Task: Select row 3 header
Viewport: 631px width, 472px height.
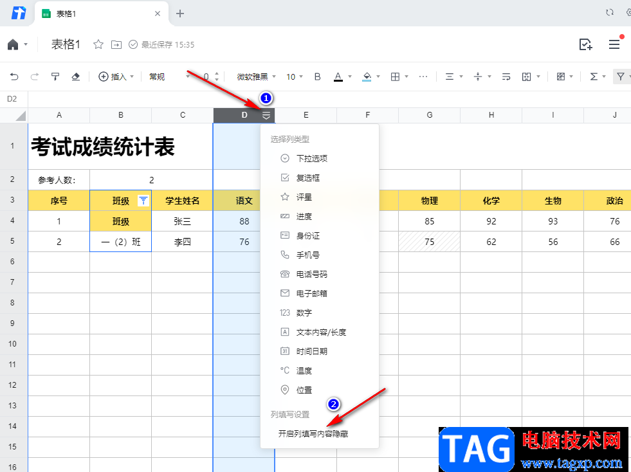Action: click(12, 200)
